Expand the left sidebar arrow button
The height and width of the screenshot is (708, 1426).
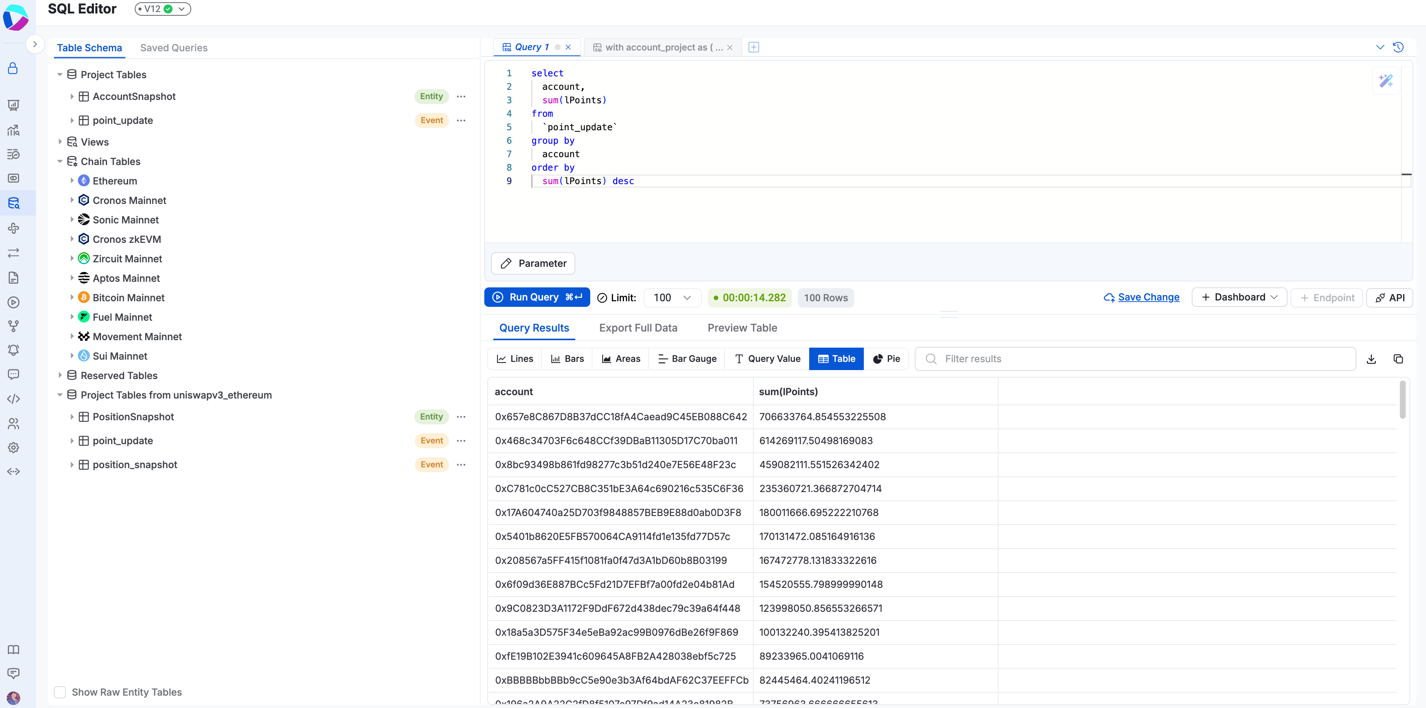pyautogui.click(x=35, y=44)
